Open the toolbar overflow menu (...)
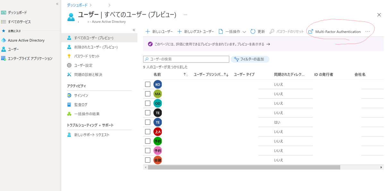The image size is (385, 191). [x=368, y=32]
